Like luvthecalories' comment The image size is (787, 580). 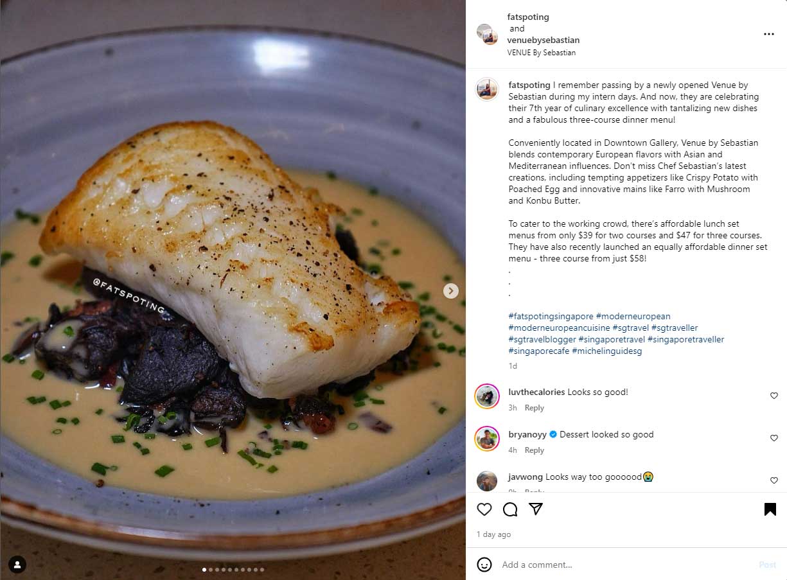click(x=774, y=396)
